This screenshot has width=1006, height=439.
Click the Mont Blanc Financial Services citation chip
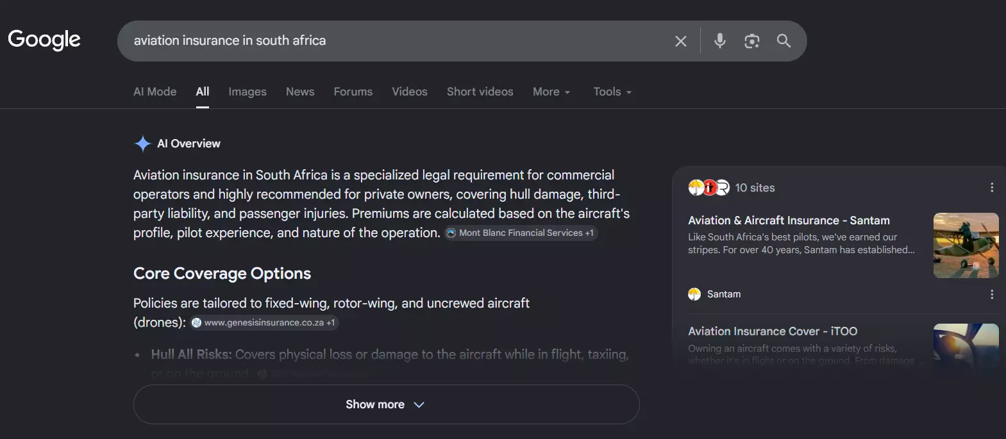click(x=521, y=233)
